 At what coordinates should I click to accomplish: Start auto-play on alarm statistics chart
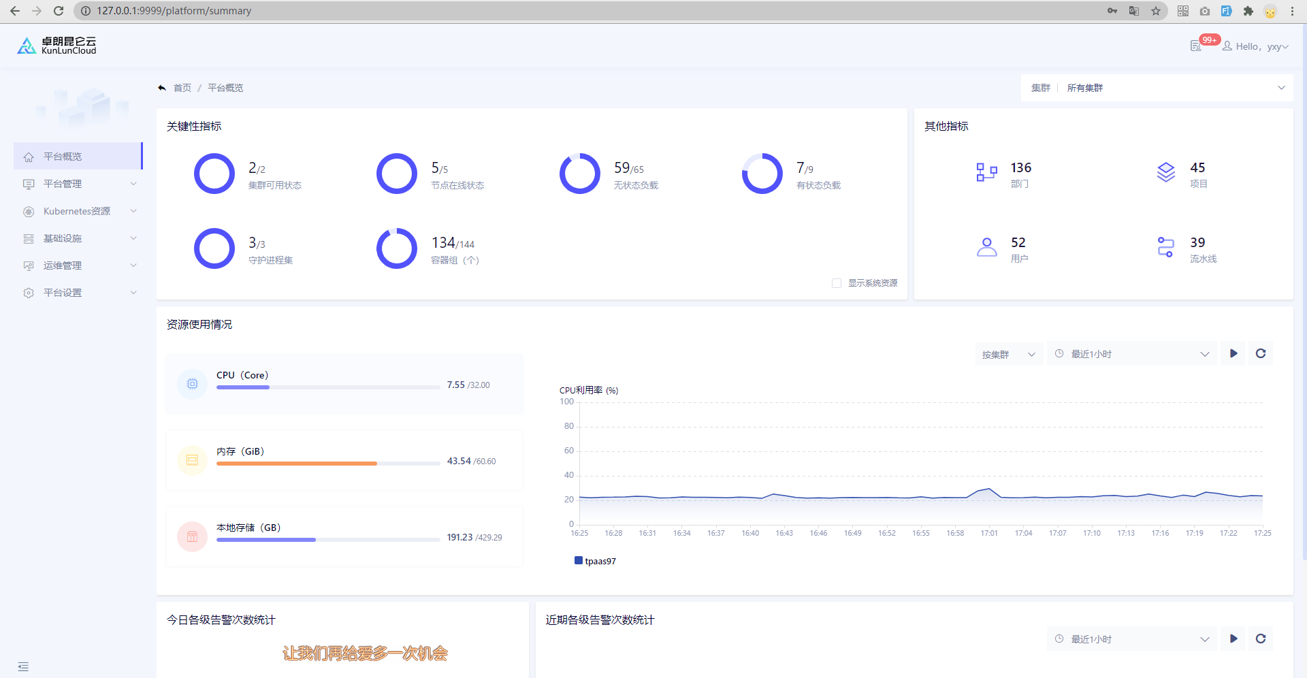(1233, 639)
